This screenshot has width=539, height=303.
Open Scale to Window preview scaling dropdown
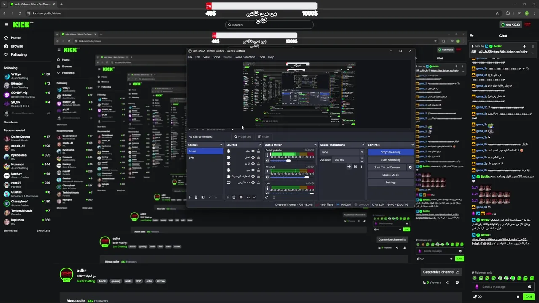coord(220,130)
